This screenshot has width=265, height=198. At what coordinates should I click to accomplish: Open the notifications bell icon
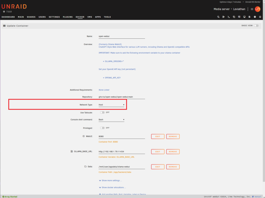[261, 17]
